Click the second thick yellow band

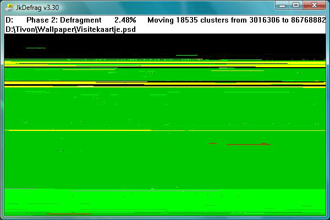coord(165,84)
